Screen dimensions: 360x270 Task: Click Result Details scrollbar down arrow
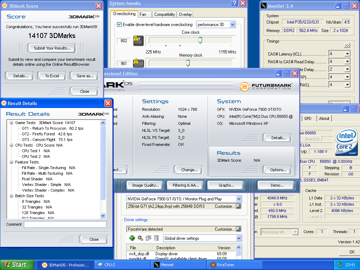click(x=103, y=216)
